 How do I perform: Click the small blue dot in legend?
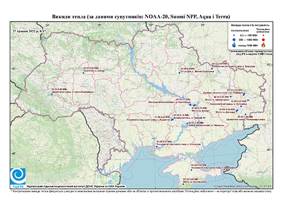click(234, 35)
